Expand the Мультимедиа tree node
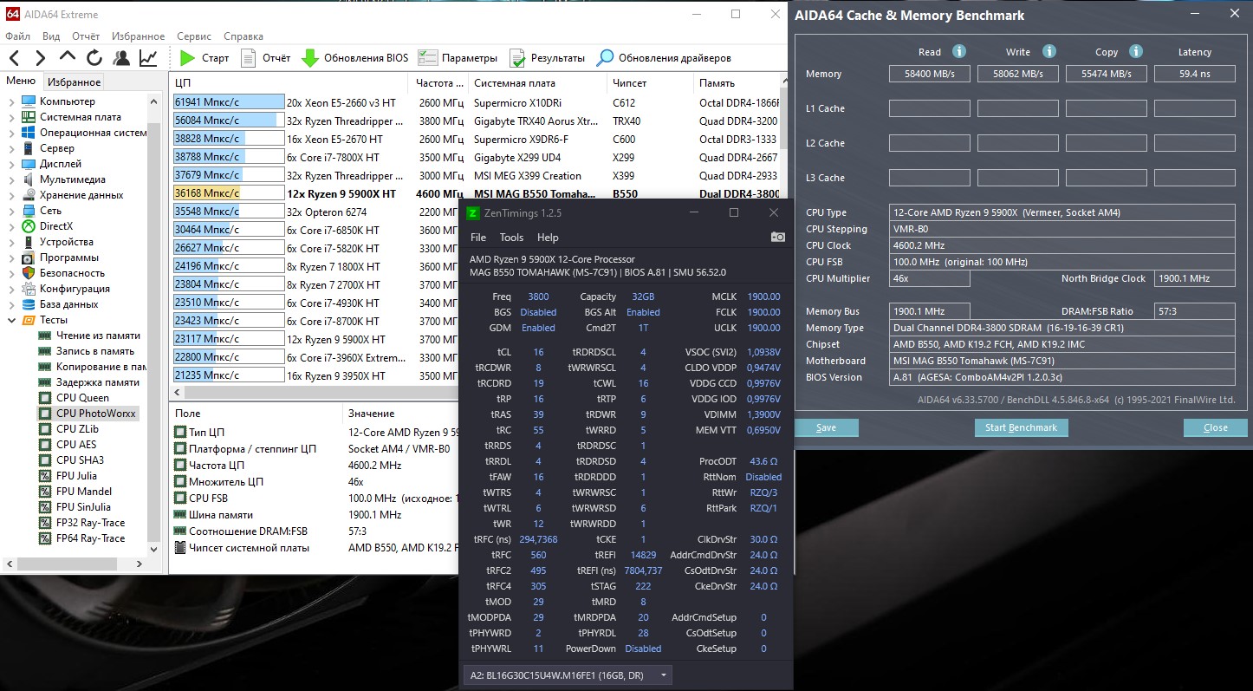 click(x=11, y=179)
